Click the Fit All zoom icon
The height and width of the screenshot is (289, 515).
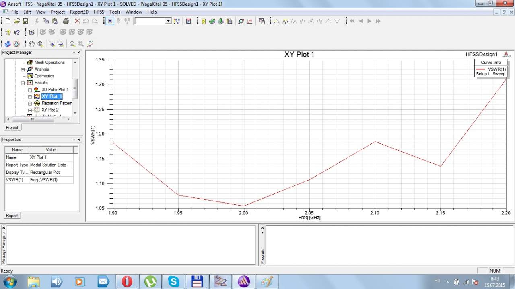[72, 44]
